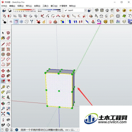132x132 pixels.
Task: Open the 窗口(W) menu
Action: click(x=54, y=6)
